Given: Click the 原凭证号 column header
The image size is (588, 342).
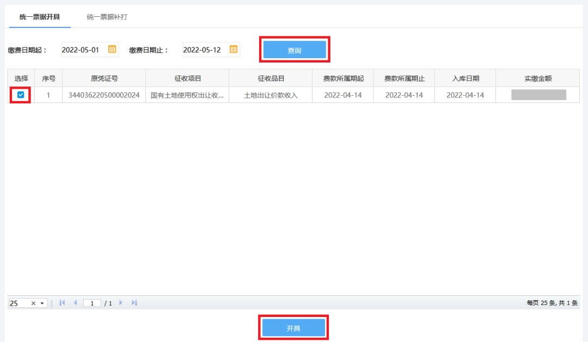Looking at the screenshot, I should pos(104,78).
